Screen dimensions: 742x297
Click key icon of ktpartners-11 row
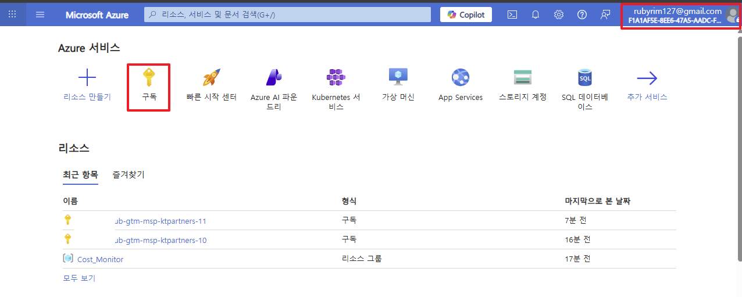(68, 220)
